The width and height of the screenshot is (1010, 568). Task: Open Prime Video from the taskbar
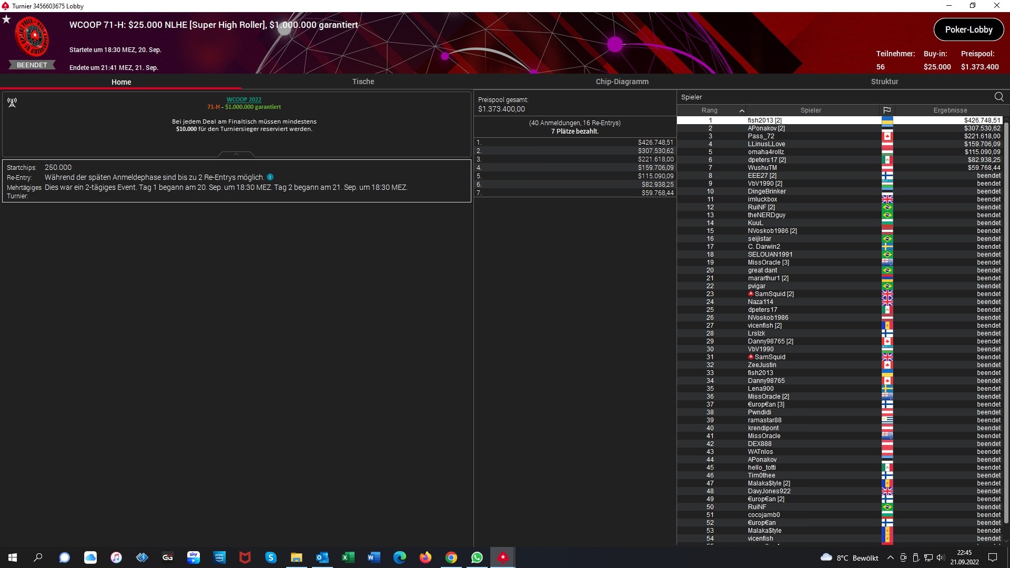(x=219, y=557)
